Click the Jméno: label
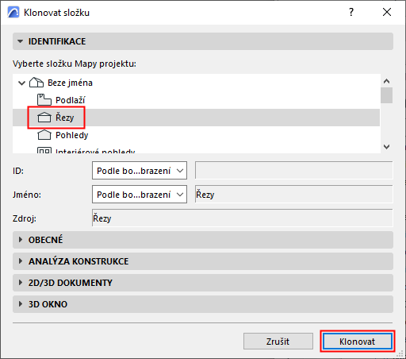The image size is (406, 359). (x=27, y=195)
